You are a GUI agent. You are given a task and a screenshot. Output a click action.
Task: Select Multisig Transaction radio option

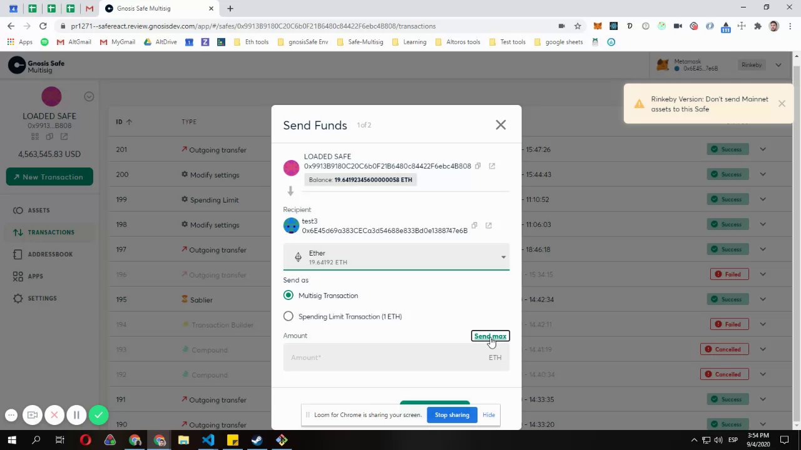(x=288, y=295)
